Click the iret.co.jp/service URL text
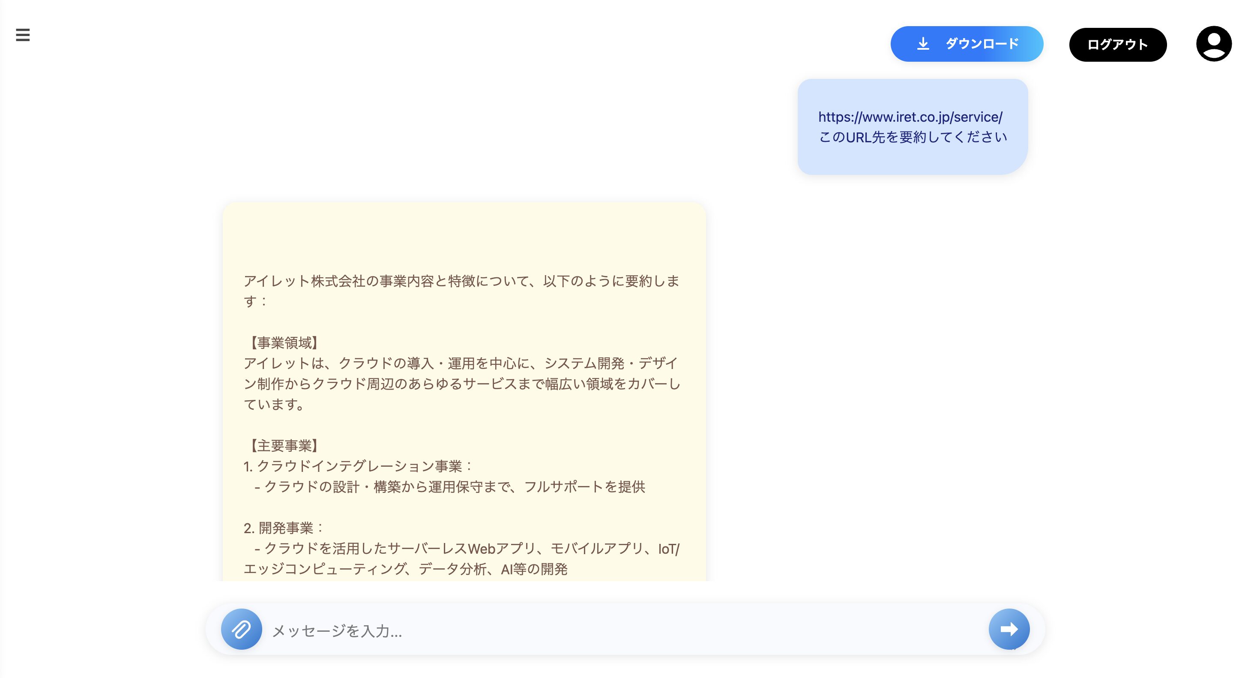 (910, 117)
